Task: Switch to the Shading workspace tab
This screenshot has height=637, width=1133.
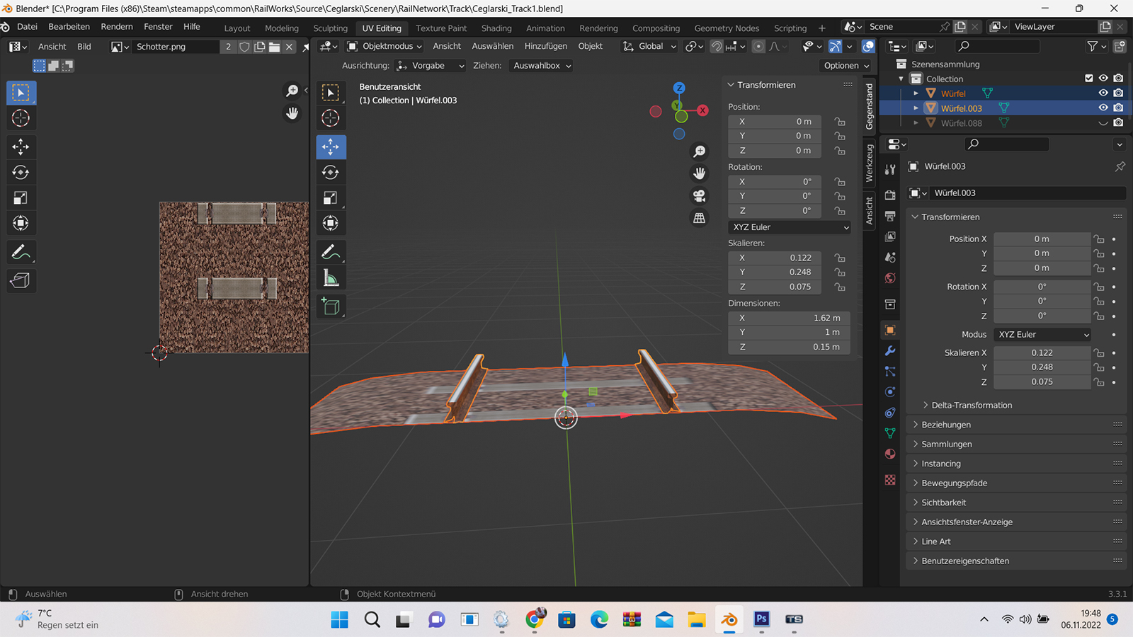Action: point(496,28)
